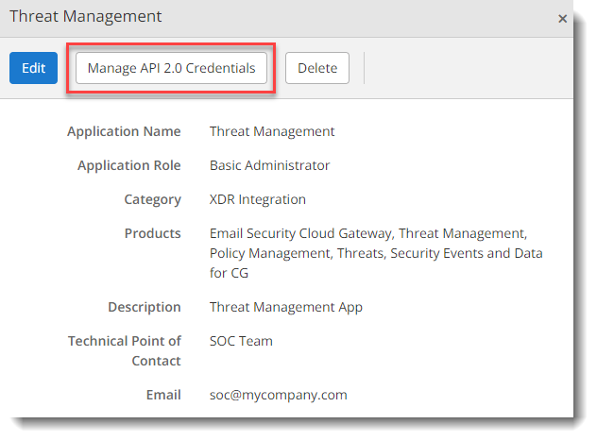The image size is (597, 441).
Task: Click the Products field label
Action: coord(152,233)
